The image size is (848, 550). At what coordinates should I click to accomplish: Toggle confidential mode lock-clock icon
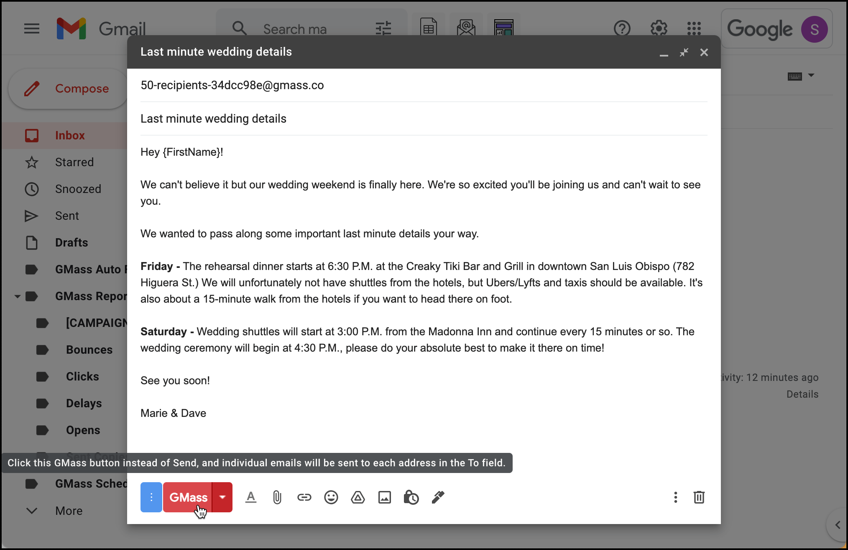[411, 497]
